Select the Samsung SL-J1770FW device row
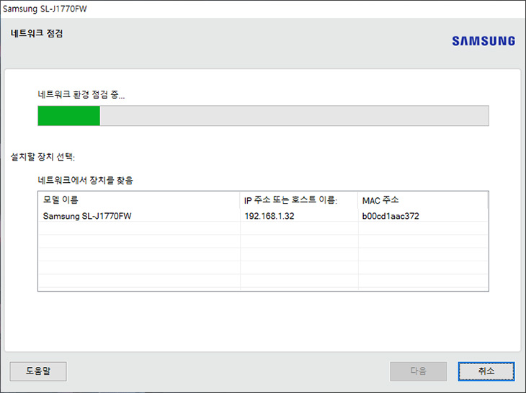This screenshot has width=526, height=393. (x=263, y=216)
